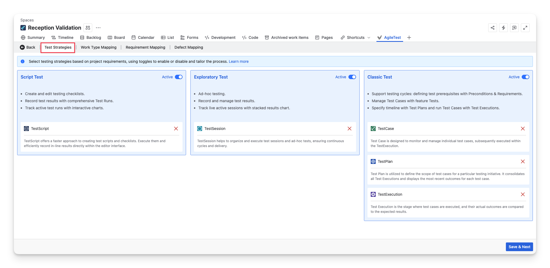The width and height of the screenshot is (550, 268).
Task: Open the automation lightning bolt icon
Action: point(503,28)
